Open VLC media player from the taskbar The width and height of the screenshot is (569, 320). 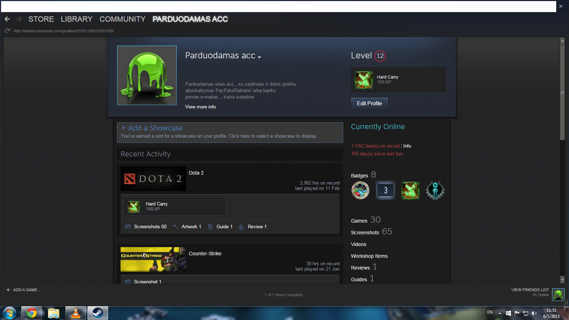point(76,313)
